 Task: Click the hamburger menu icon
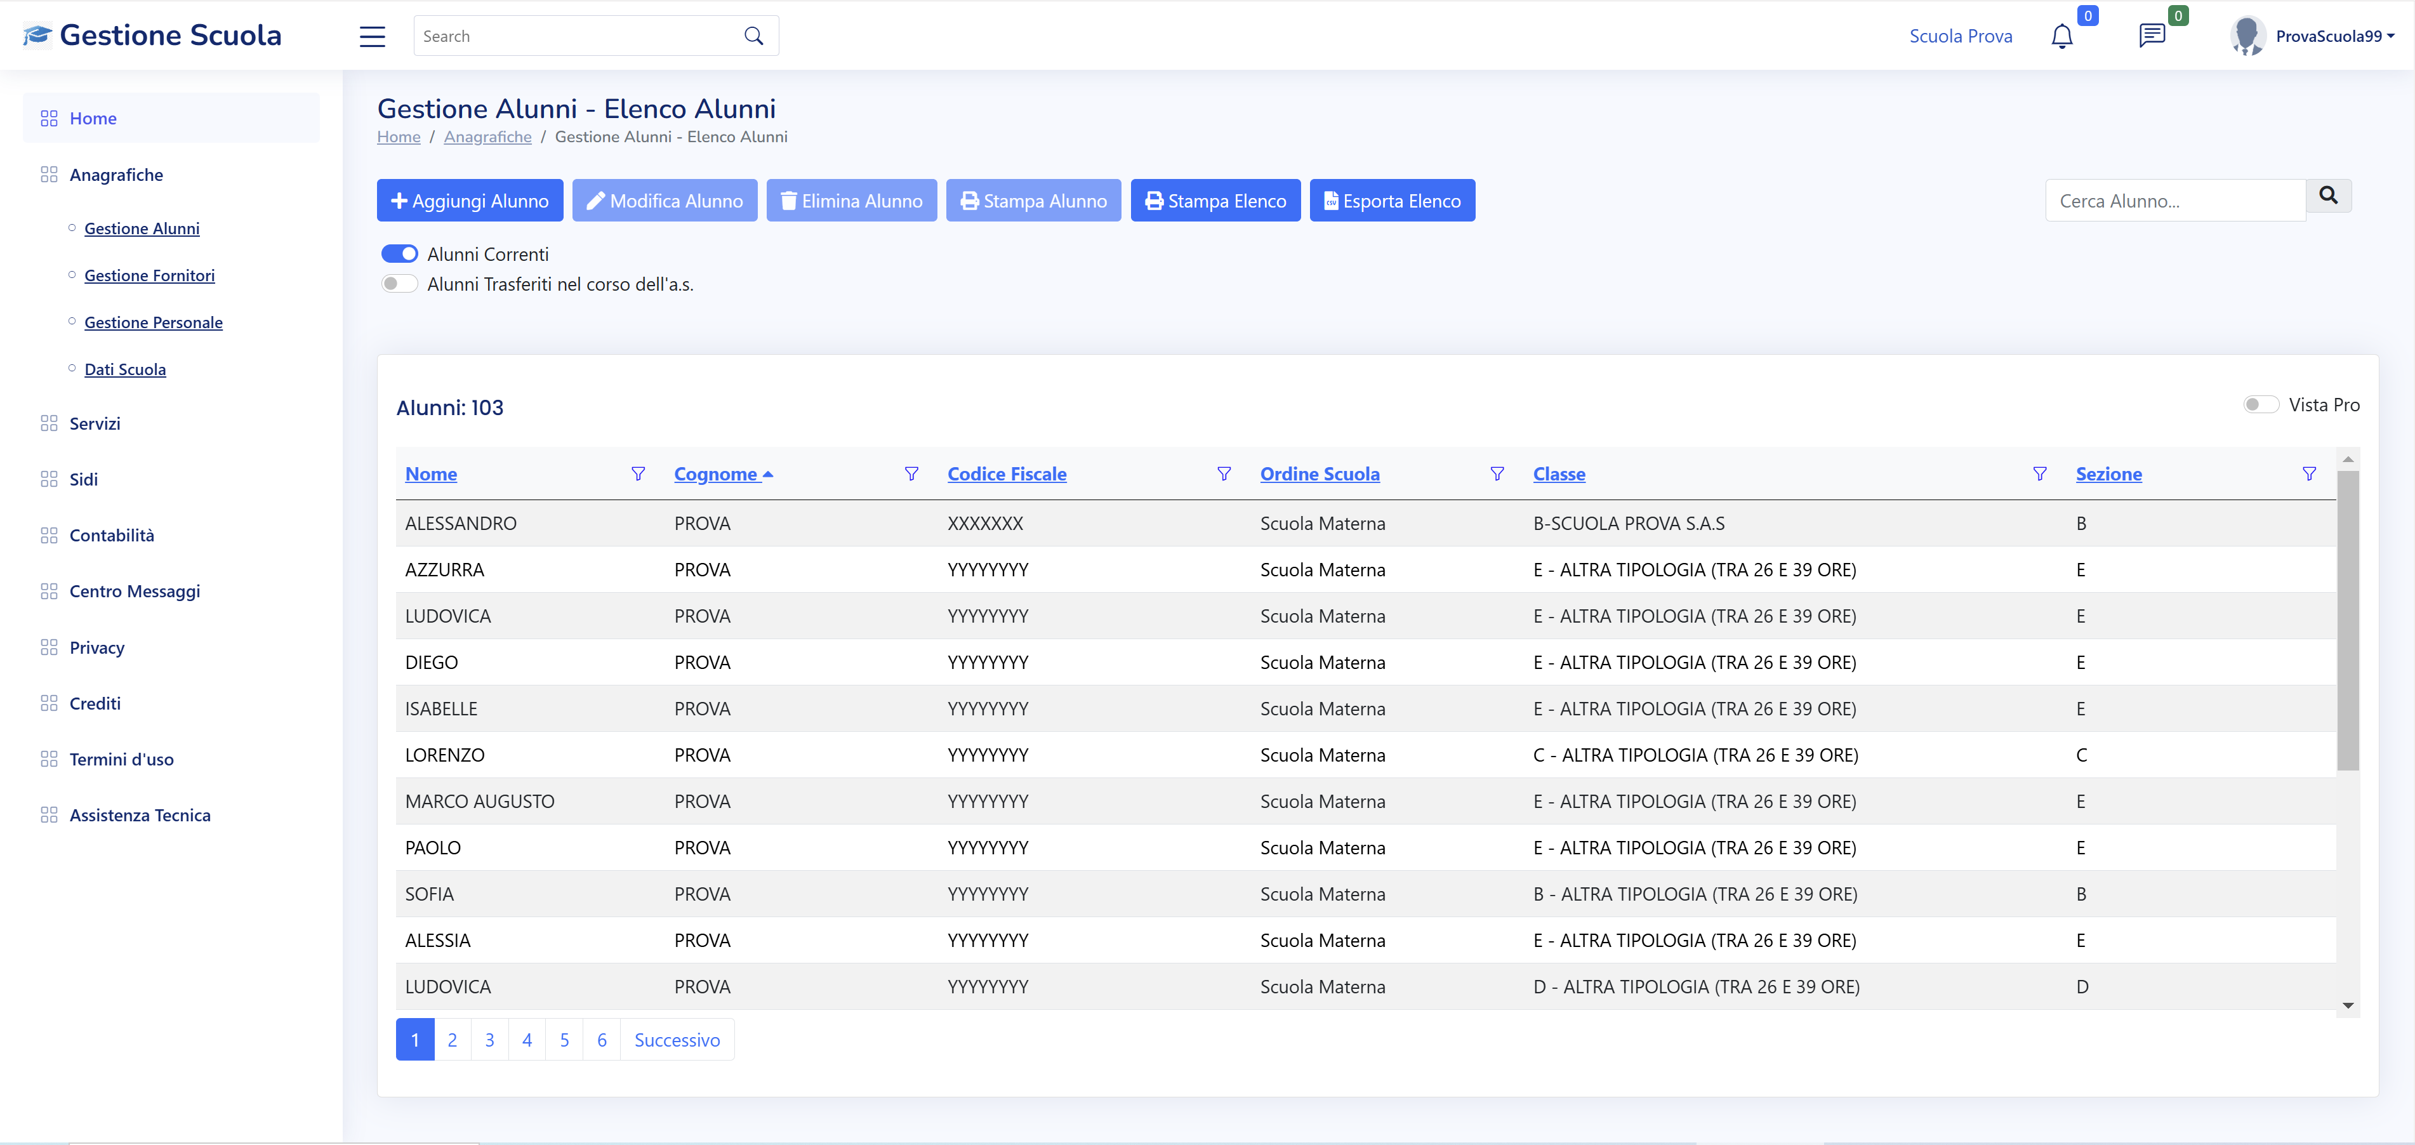pos(372,37)
